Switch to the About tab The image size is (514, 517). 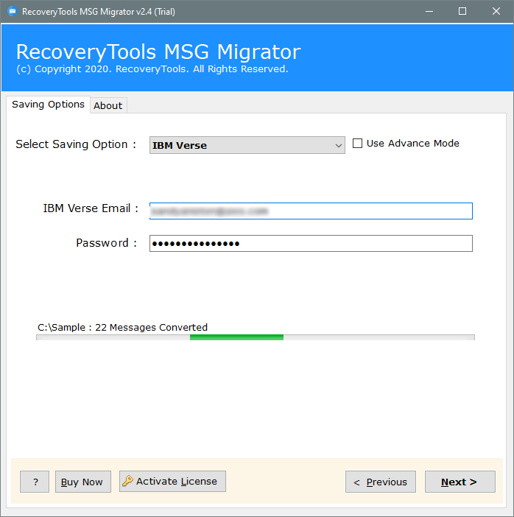point(108,105)
